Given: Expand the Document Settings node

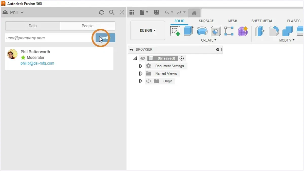Looking at the screenshot, I should pos(141,66).
